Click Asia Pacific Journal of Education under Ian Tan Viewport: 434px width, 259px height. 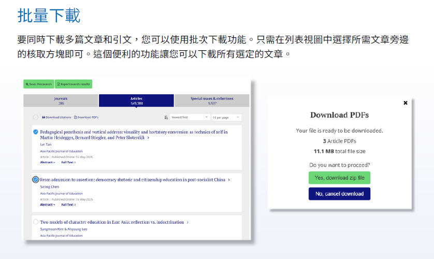61,151
